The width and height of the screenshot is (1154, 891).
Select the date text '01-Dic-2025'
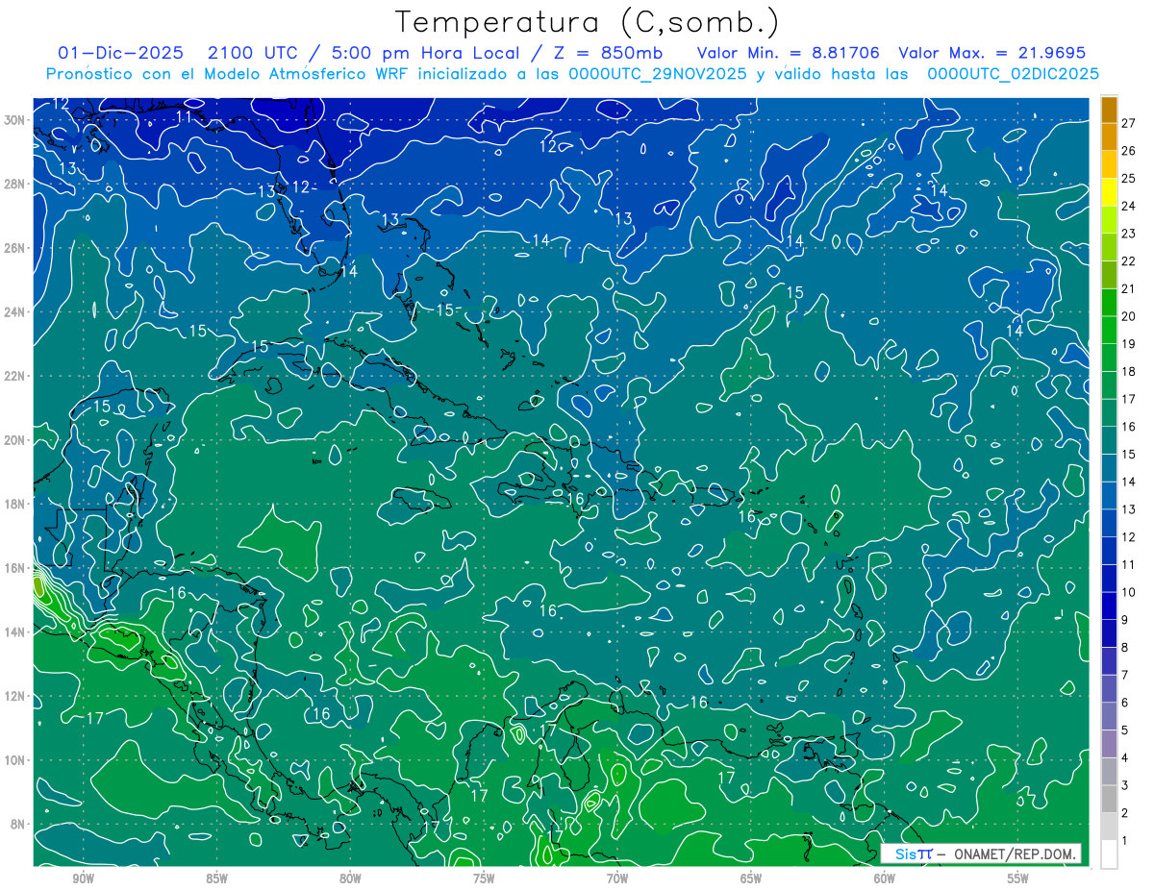click(x=118, y=52)
